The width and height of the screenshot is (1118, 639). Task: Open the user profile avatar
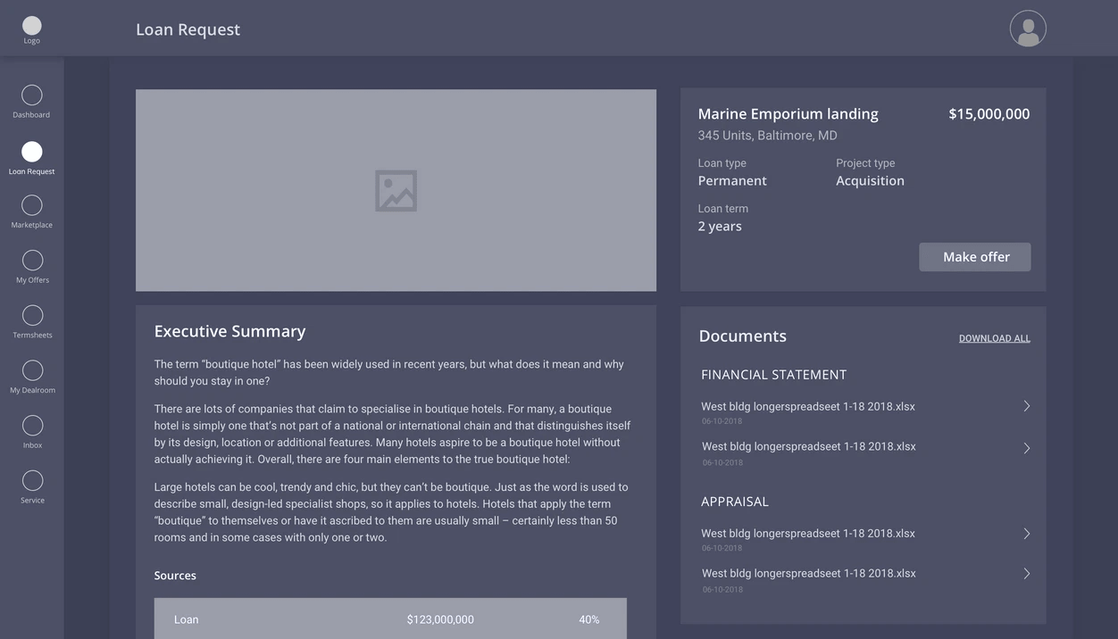(x=1028, y=29)
